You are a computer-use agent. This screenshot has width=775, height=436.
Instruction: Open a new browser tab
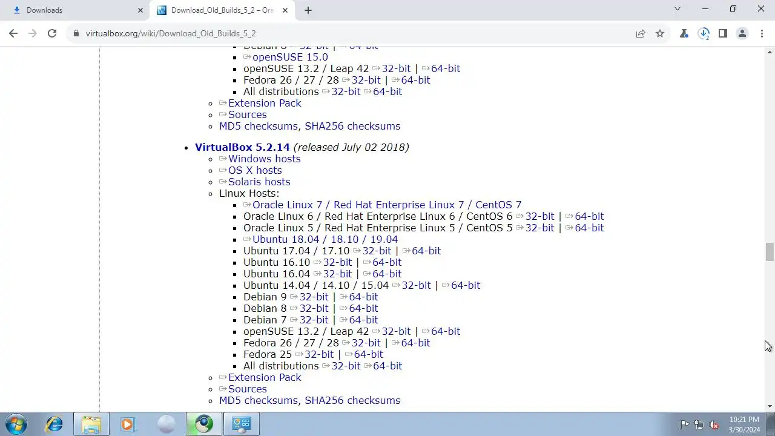click(308, 10)
